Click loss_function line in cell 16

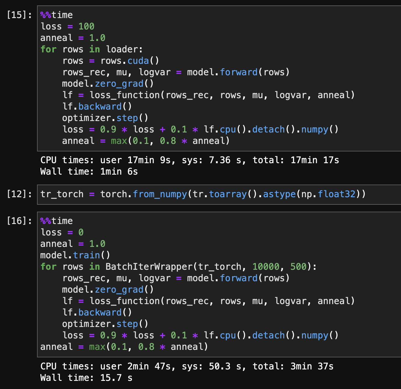pos(208,301)
